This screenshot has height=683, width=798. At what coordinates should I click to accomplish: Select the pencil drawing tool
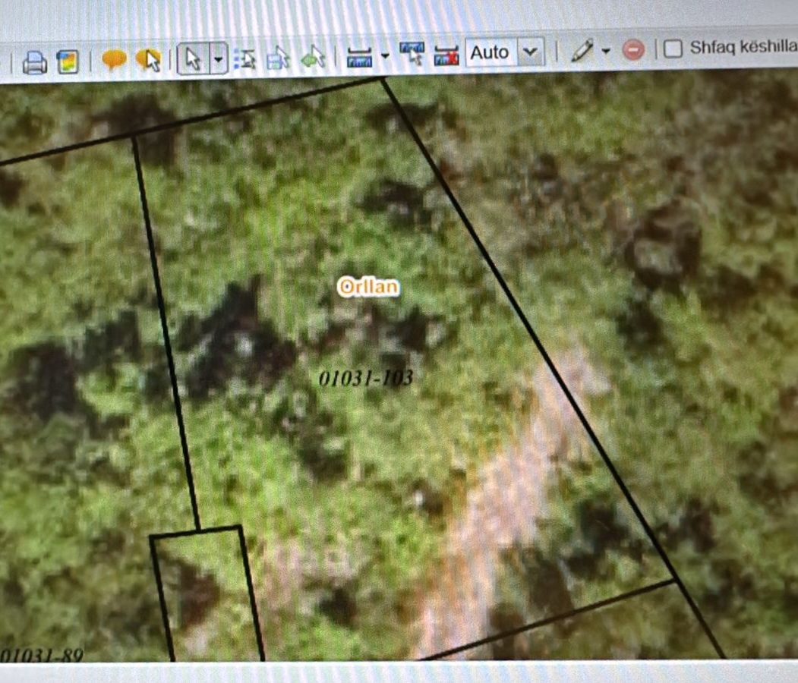(582, 51)
